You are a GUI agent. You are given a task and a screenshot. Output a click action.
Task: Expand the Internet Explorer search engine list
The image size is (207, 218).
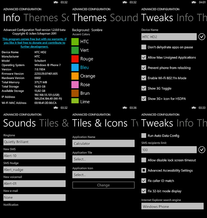(172, 206)
